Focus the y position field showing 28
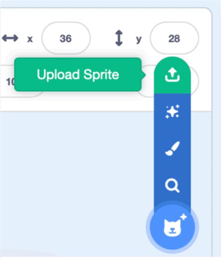 pos(174,38)
